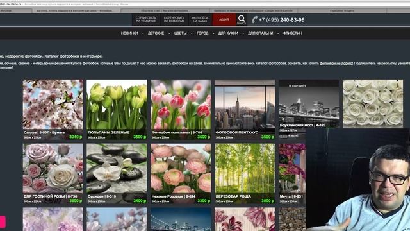
Task: Click 'В корзину' on Бруклинский мост card
Action: coord(297,85)
